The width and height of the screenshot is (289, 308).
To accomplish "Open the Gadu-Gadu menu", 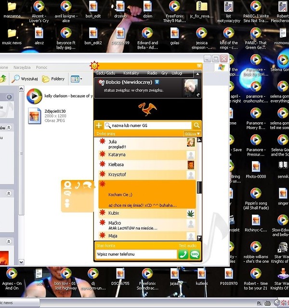I will click(x=105, y=73).
